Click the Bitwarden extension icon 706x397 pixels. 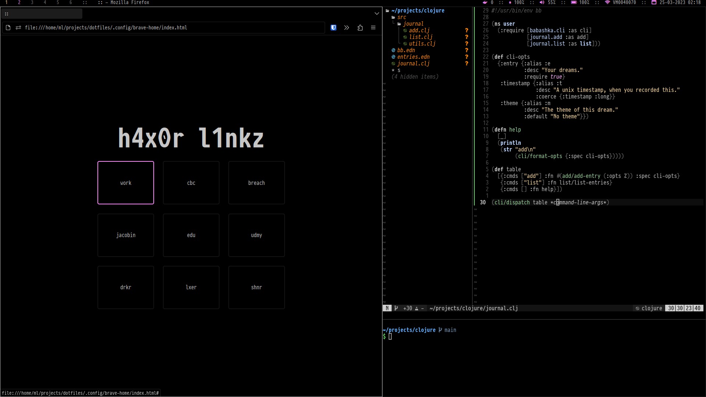pos(334,28)
